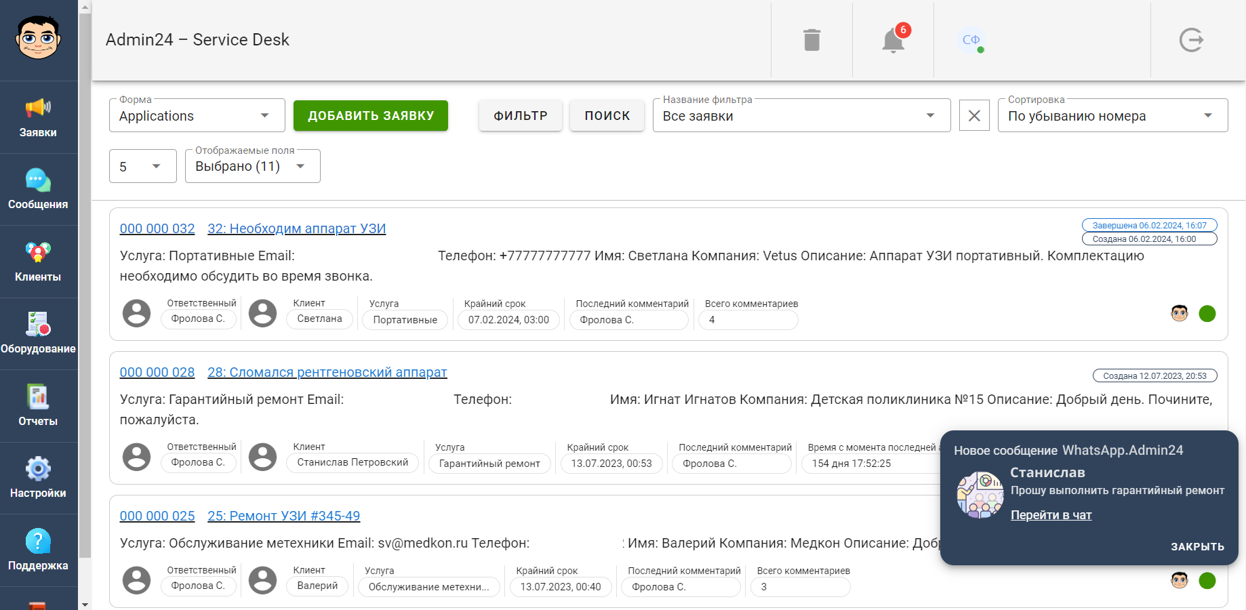This screenshot has height=610, width=1246.
Task: Click the logout icon in header
Action: pyautogui.click(x=1191, y=40)
